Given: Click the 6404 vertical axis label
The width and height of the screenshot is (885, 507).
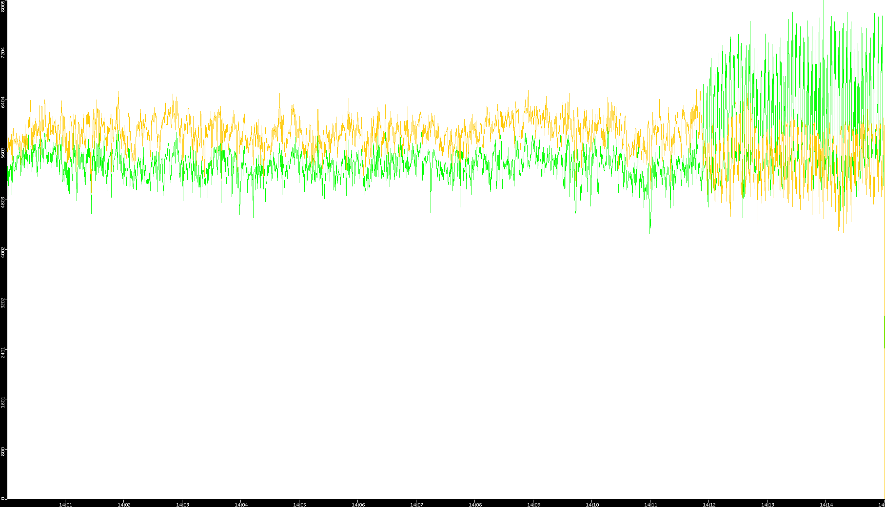Looking at the screenshot, I should point(3,102).
